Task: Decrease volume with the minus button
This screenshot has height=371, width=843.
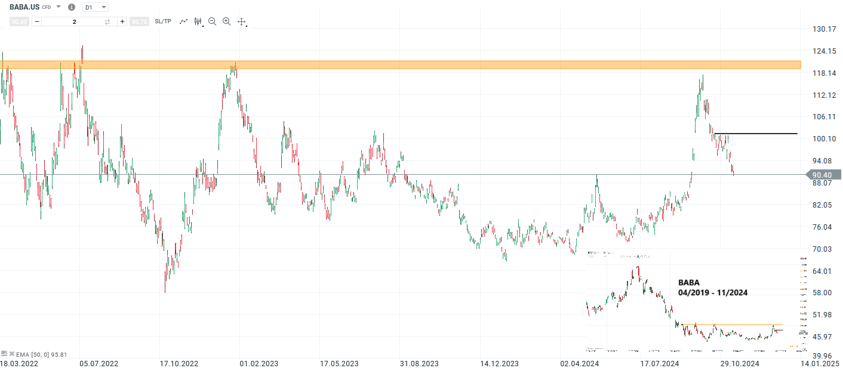Action: click(37, 21)
